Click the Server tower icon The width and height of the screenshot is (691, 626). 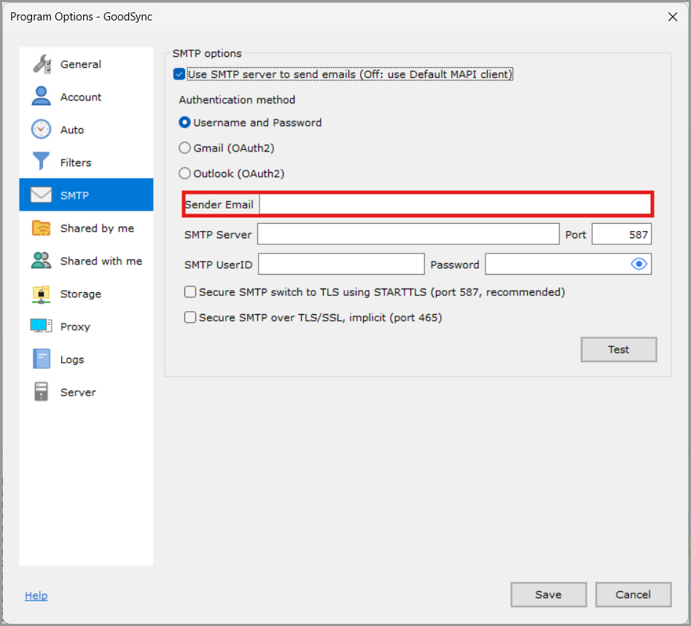(41, 391)
